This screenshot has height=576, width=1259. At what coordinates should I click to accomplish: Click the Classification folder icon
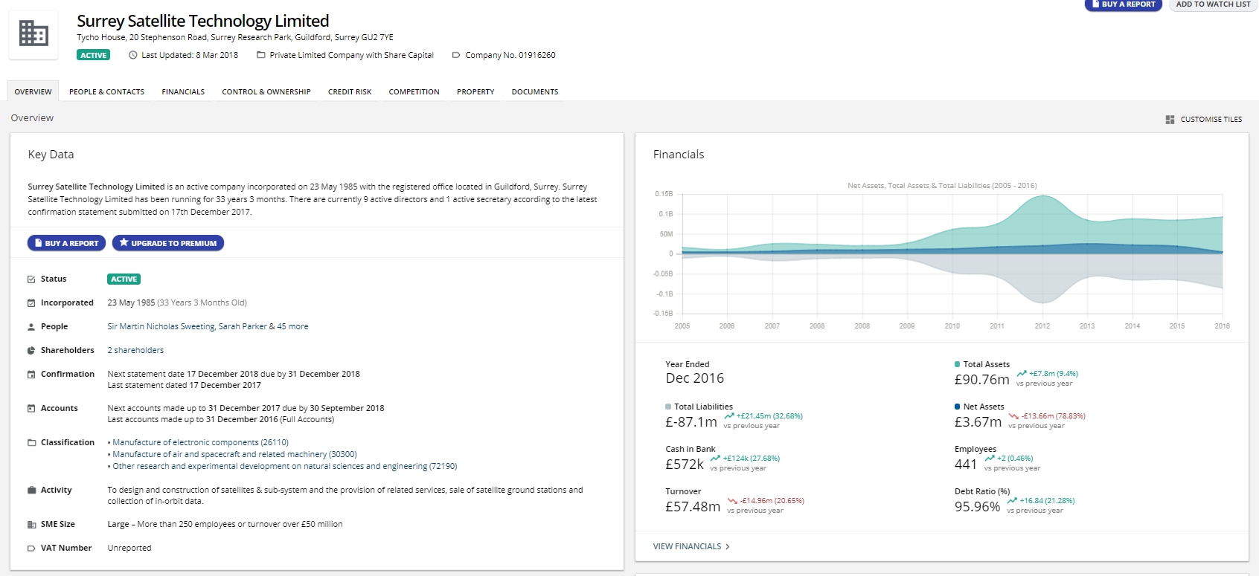[31, 443]
